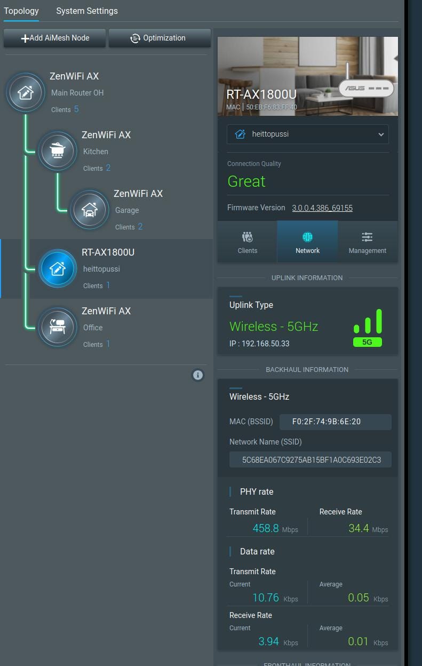The image size is (422, 666).
Task: Click Kitchen clients count 2
Action: 108,168
